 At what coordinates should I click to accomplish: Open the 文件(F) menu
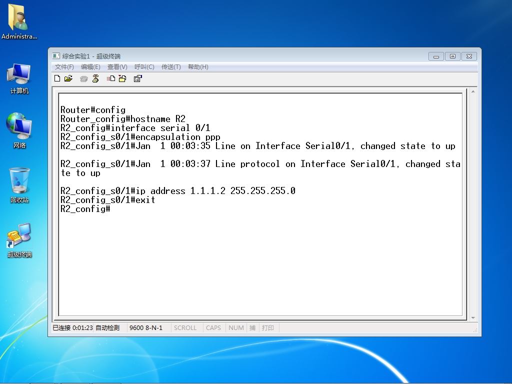click(64, 67)
